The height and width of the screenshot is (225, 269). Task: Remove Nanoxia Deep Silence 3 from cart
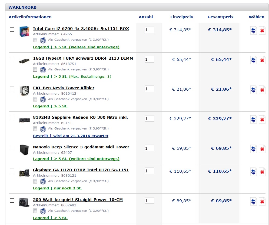coord(262,149)
